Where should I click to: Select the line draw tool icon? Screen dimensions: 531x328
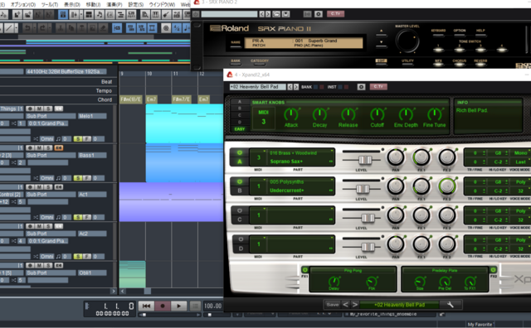9,28
